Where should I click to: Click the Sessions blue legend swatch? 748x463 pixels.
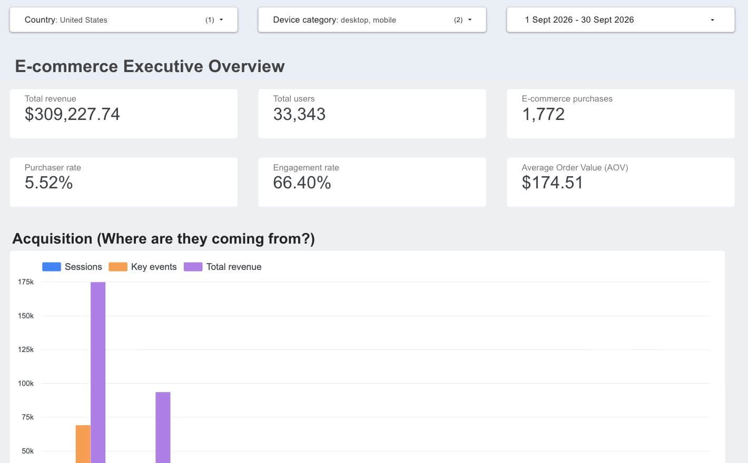coord(52,267)
